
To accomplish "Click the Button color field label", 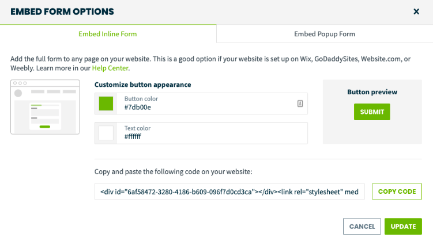I will click(x=141, y=99).
